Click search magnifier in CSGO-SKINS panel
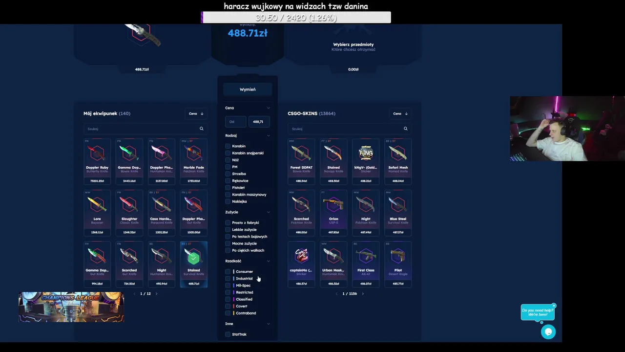This screenshot has width=625, height=352. point(405,129)
